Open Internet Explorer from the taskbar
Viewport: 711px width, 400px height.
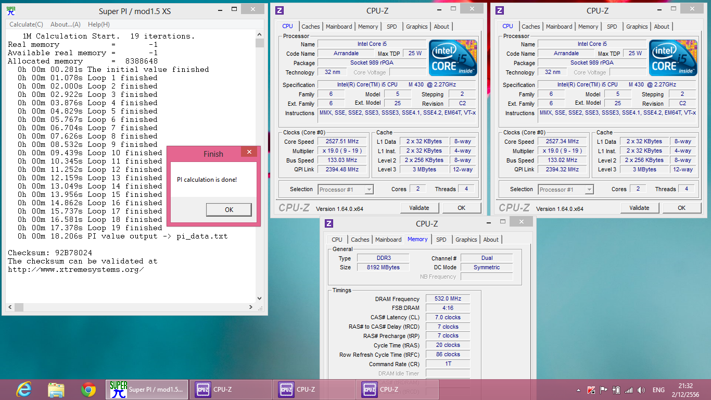24,390
